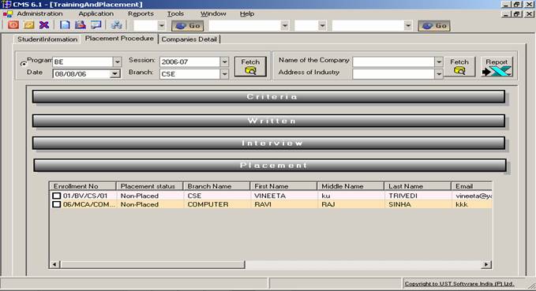Click the blank document toolbar icon

[x=65, y=25]
